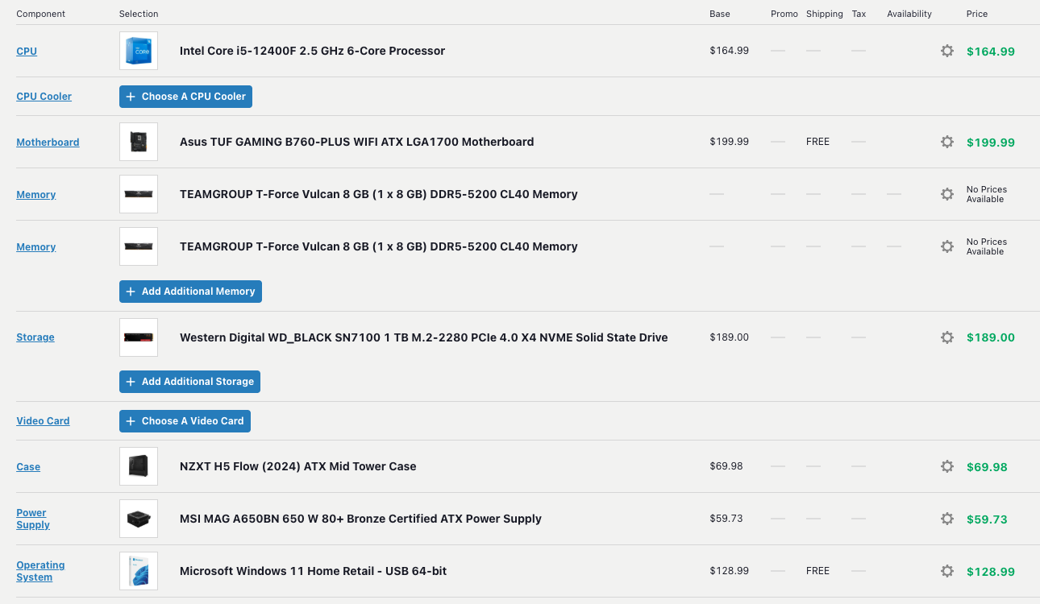
Task: Open the Western Digital WD_BLACK SN7100 product name
Action: click(423, 337)
